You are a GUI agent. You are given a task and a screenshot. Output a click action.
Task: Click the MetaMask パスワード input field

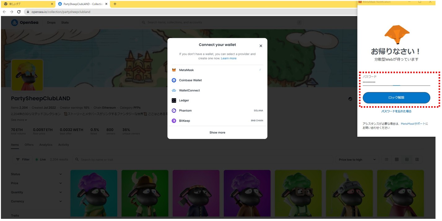(396, 82)
